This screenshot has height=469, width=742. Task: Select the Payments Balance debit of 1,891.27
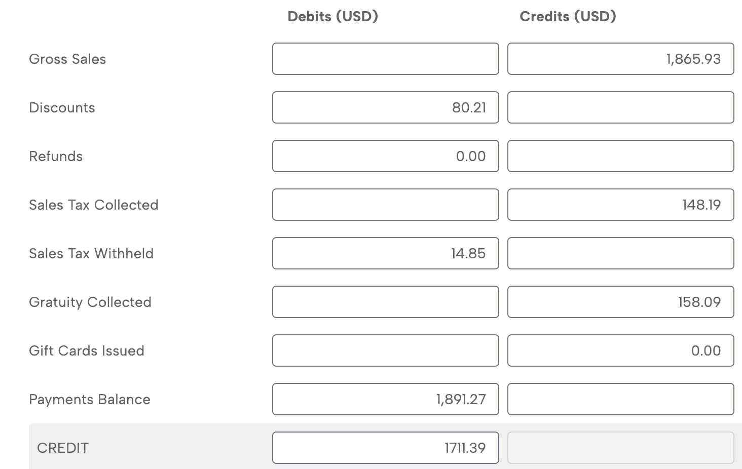coord(385,399)
